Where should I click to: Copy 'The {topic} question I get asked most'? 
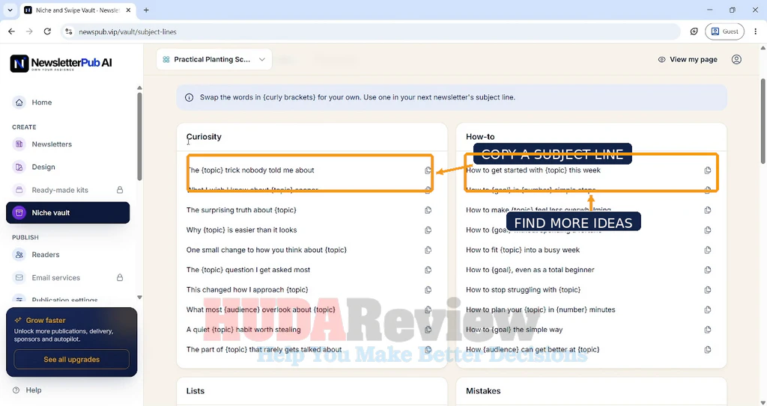click(x=428, y=270)
